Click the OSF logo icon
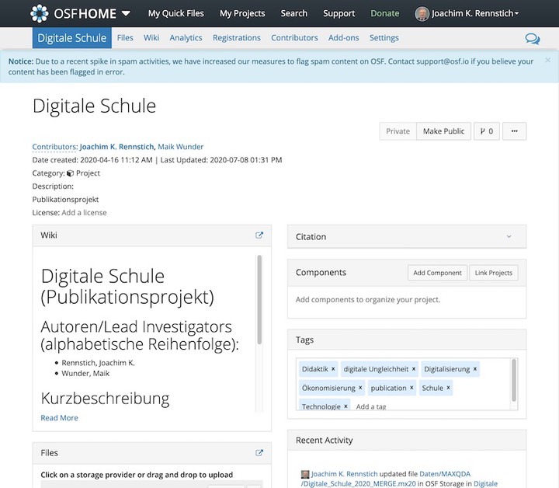 (40, 13)
